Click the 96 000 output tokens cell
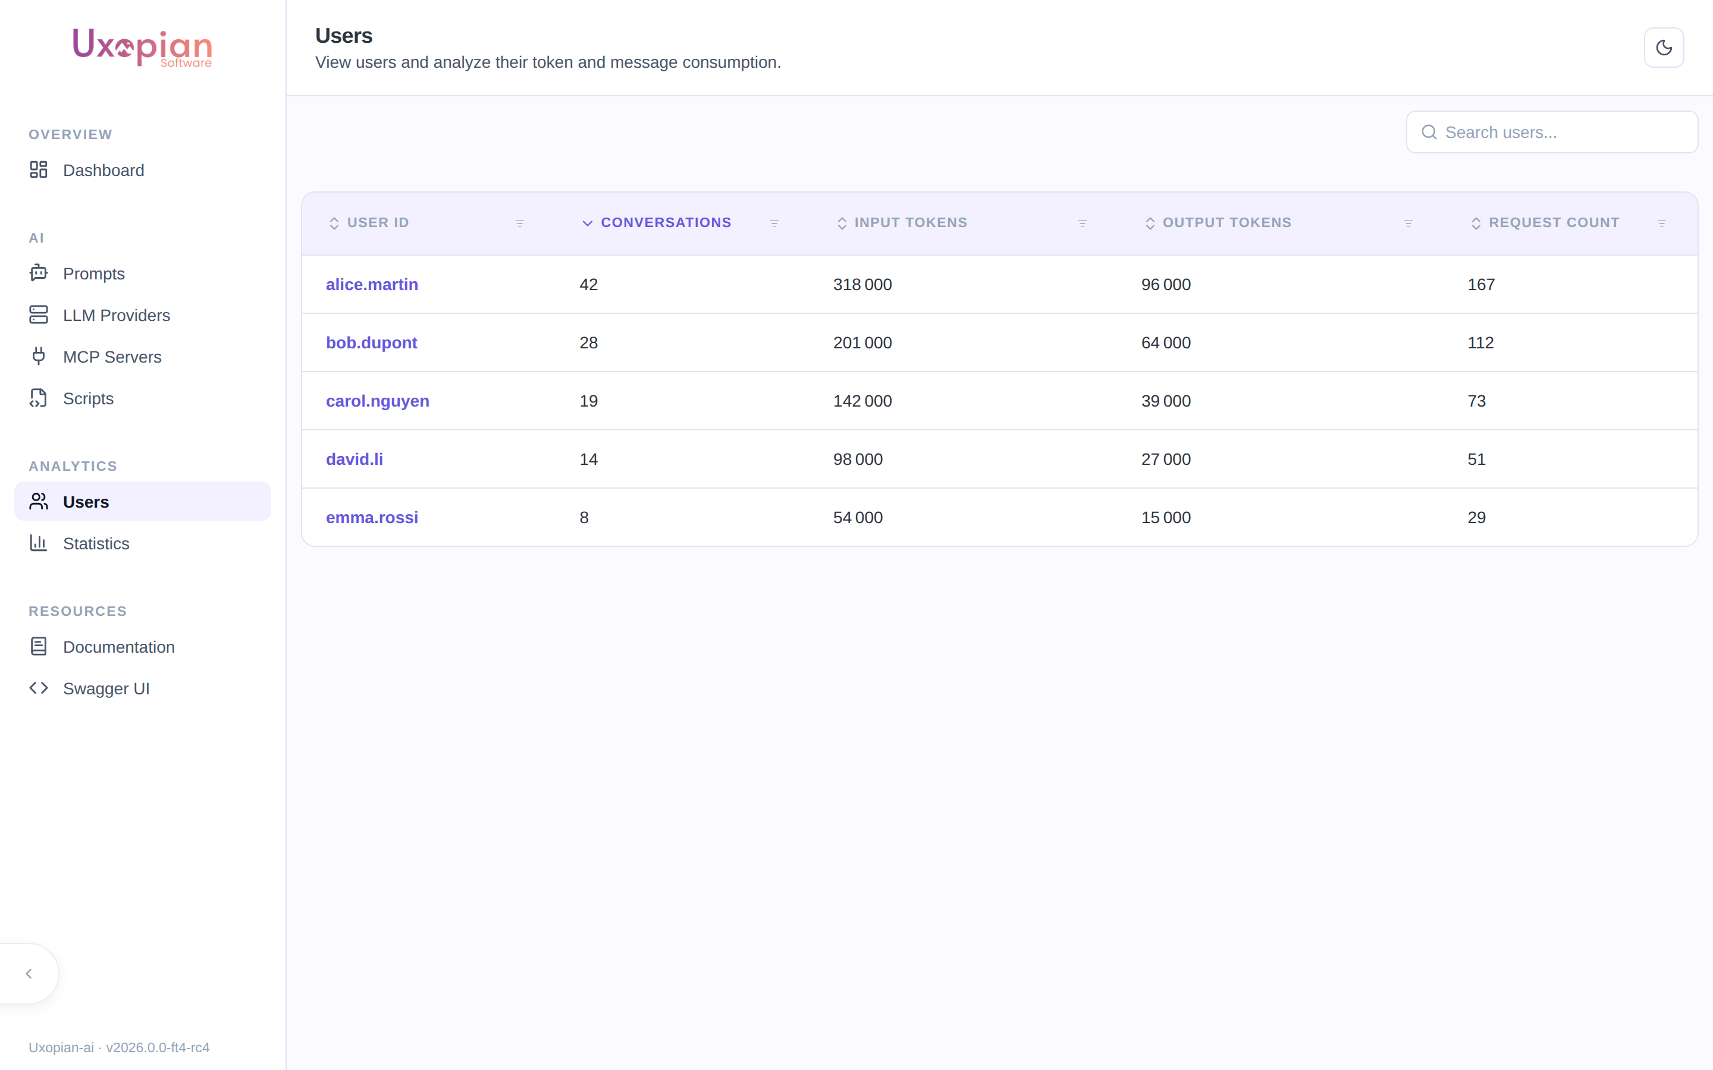Screen dimensions: 1713x1070 1166,285
